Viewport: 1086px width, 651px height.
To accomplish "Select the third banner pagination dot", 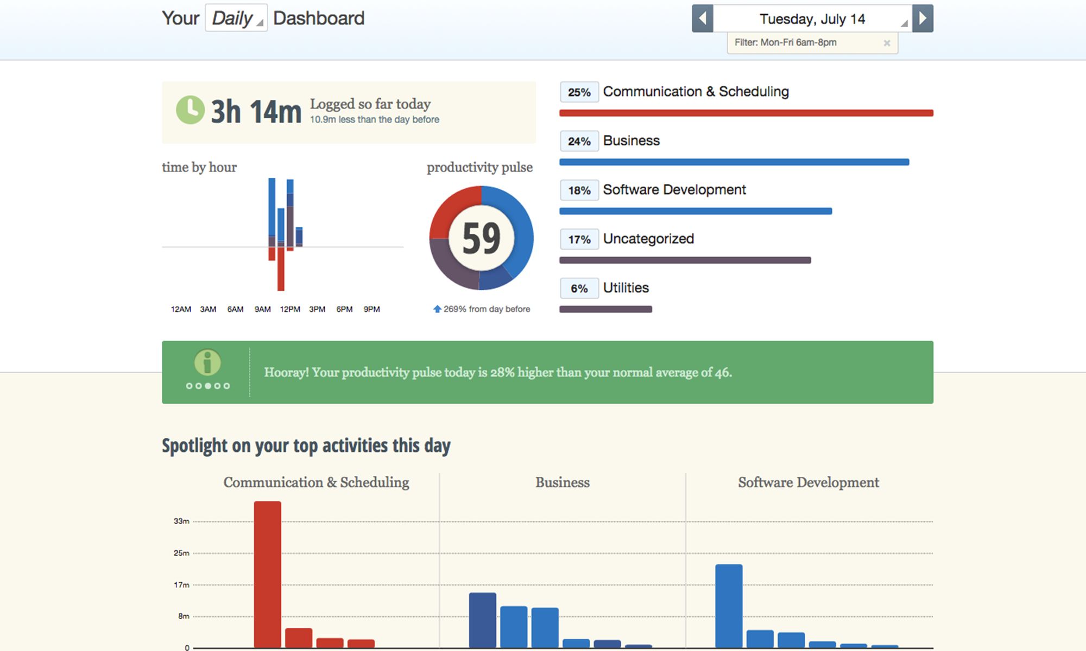I will (x=208, y=386).
